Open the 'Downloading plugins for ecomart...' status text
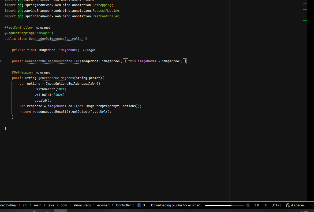The image size is (314, 212). click(177, 205)
